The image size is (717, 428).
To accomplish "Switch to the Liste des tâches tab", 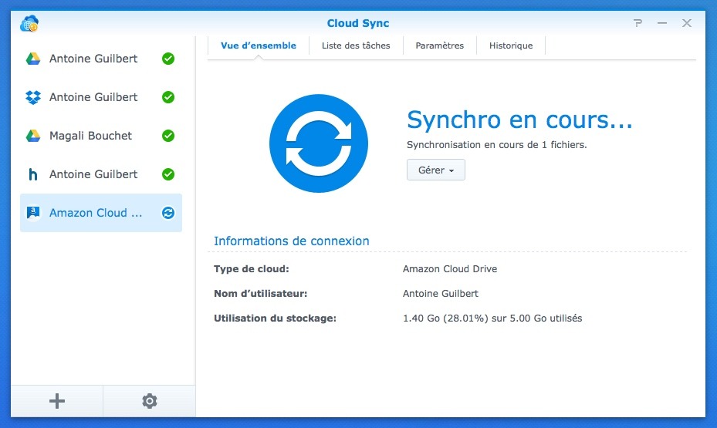I will 356,45.
